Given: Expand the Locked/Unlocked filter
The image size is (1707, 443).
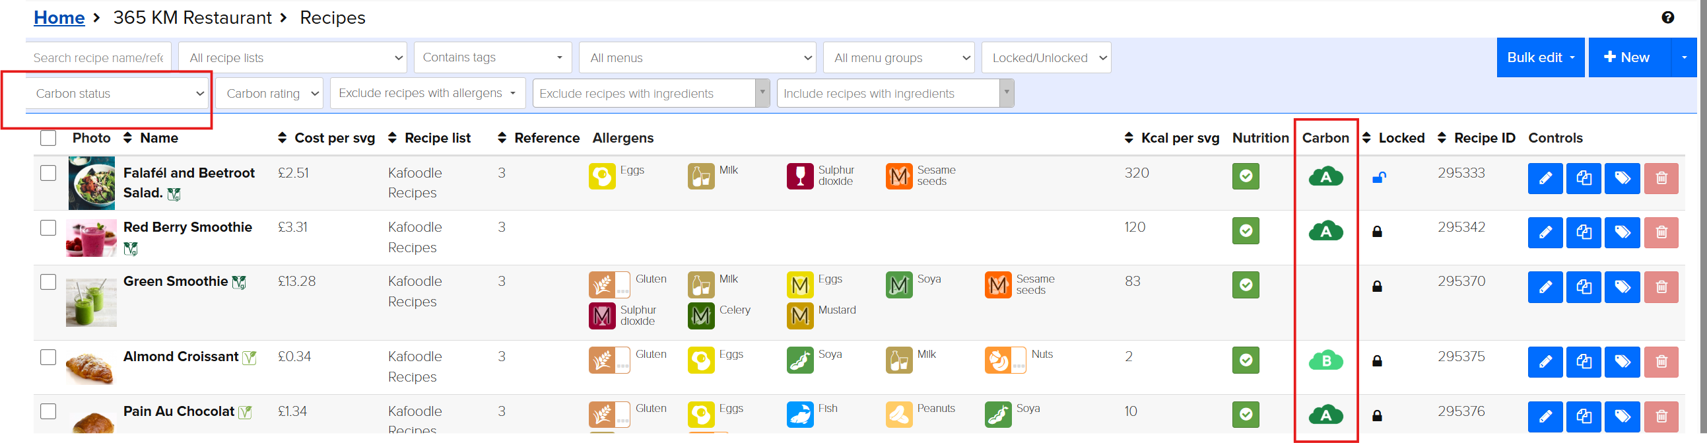Looking at the screenshot, I should [1046, 57].
